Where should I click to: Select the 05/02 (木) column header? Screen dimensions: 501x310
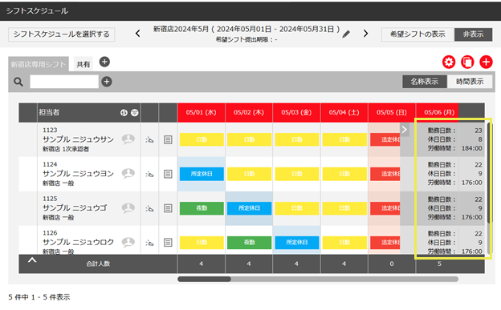click(x=249, y=113)
